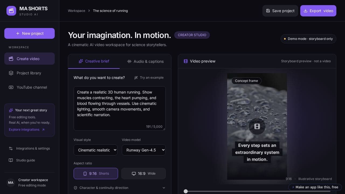Click the Creator Studio badge
This screenshot has height=194, width=345.
[x=192, y=35]
